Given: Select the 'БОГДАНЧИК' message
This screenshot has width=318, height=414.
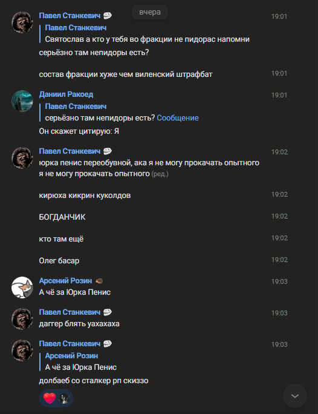Looking at the screenshot, I should pos(62,217).
